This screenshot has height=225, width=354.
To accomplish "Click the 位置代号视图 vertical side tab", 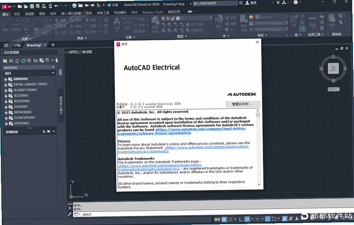I will pyautogui.click(x=61, y=105).
